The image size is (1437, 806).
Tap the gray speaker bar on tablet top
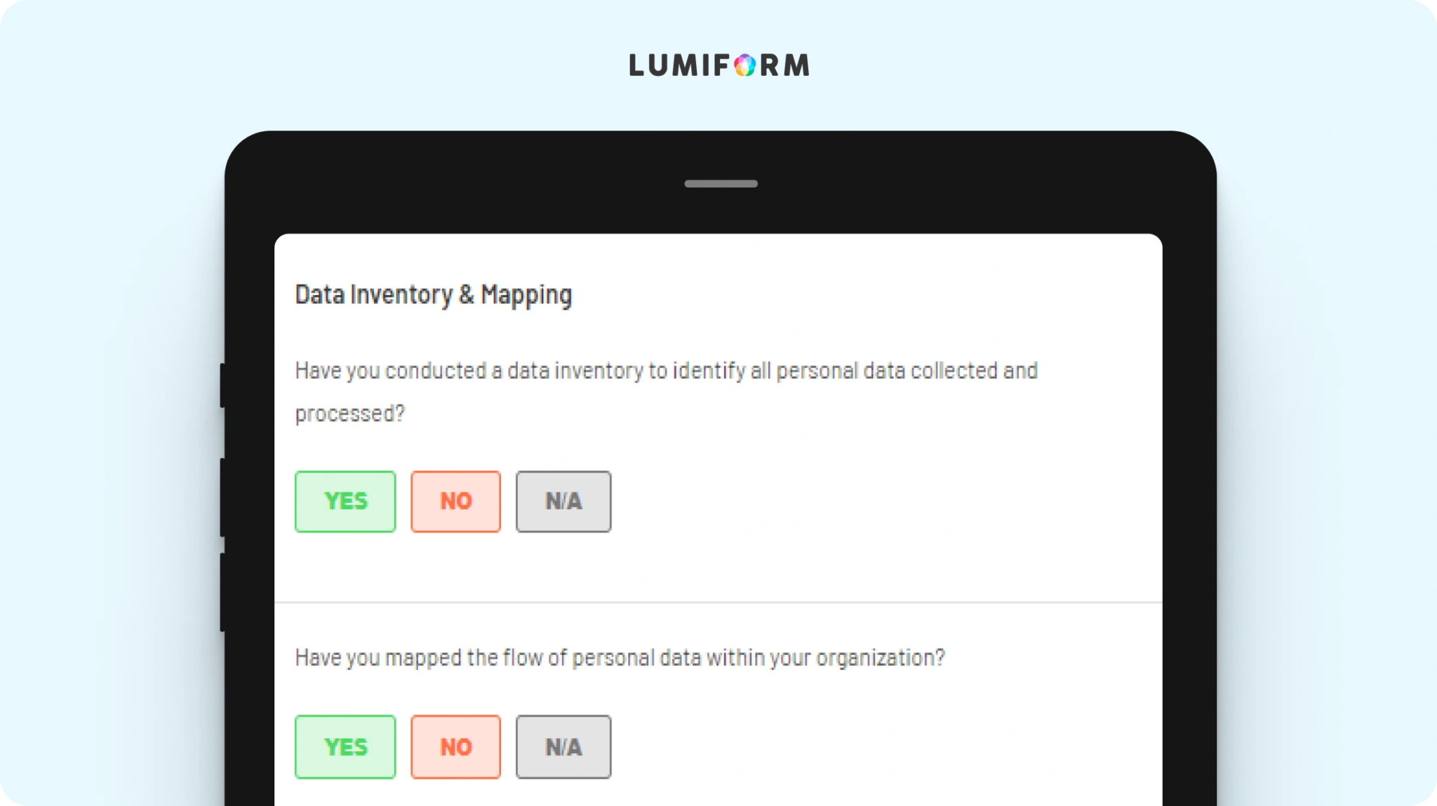tap(721, 184)
